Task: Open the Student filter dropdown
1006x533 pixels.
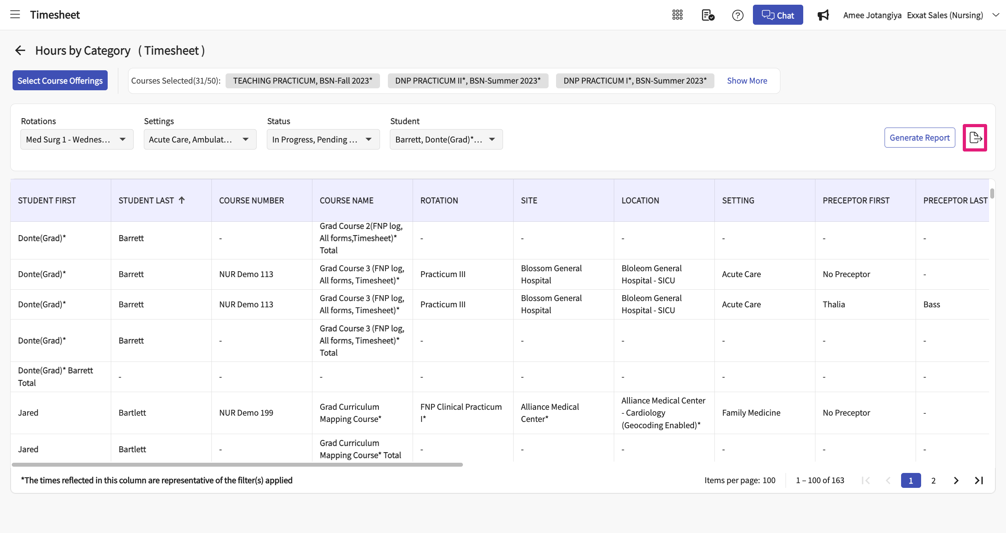Action: coord(446,139)
